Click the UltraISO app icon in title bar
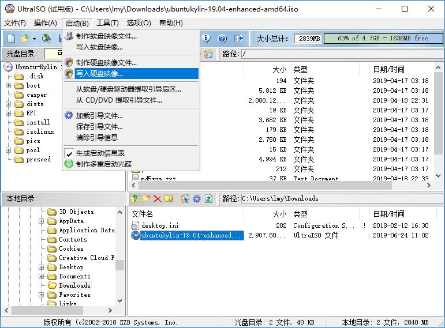The image size is (445, 328). pyautogui.click(x=10, y=9)
